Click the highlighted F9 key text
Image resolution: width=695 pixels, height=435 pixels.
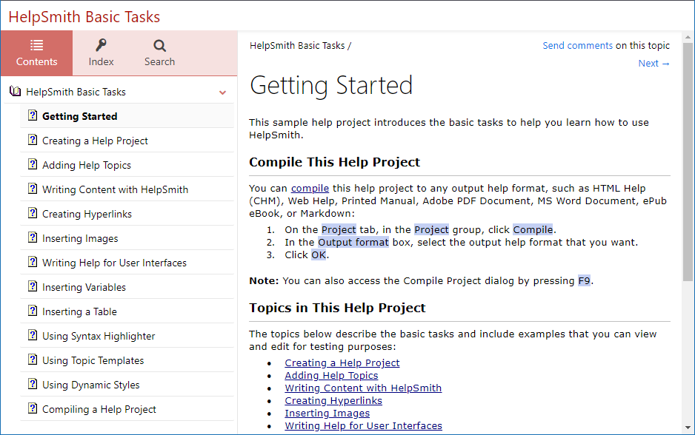[x=584, y=280]
